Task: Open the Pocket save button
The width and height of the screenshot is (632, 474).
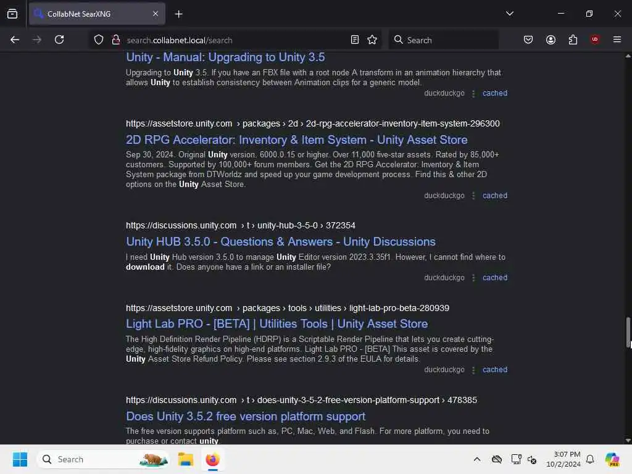Action: click(x=528, y=39)
